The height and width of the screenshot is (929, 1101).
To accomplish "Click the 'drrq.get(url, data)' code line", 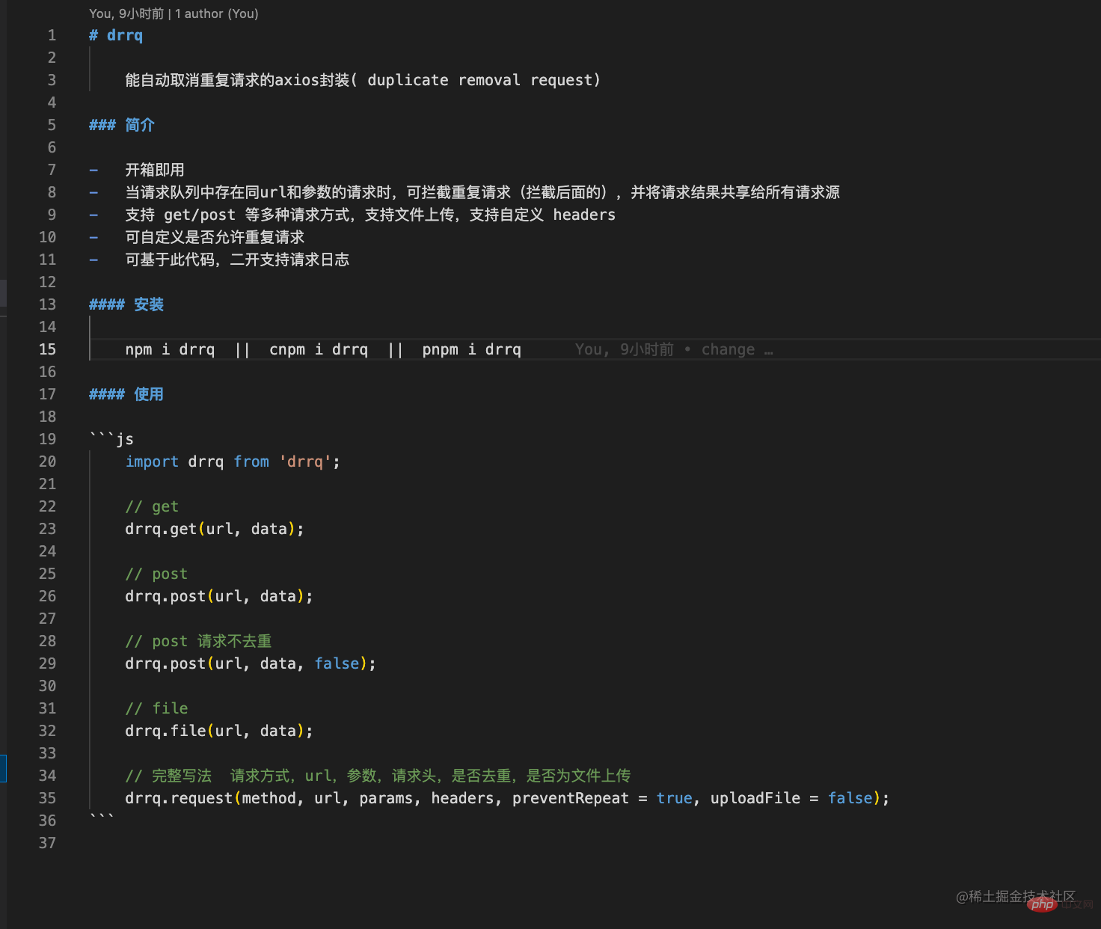I will click(x=214, y=528).
